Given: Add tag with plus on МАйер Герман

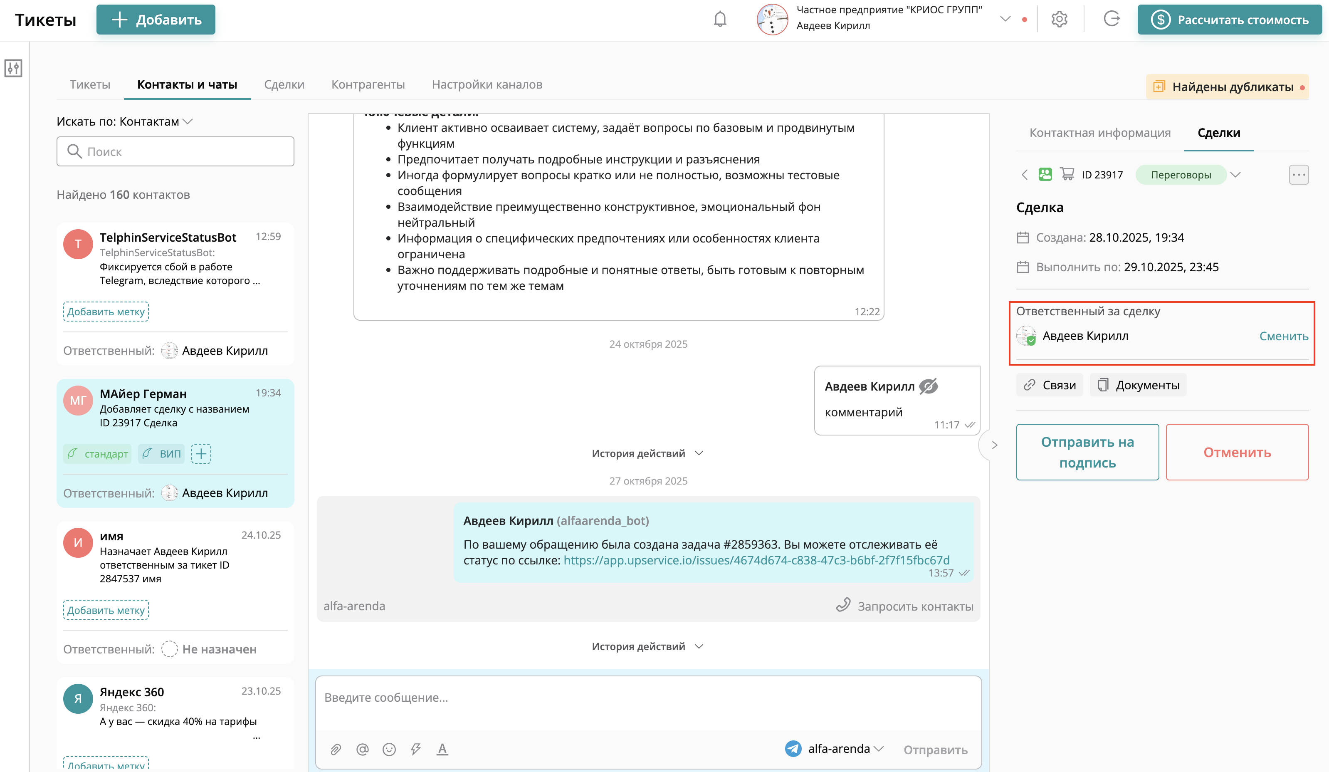Looking at the screenshot, I should 201,454.
